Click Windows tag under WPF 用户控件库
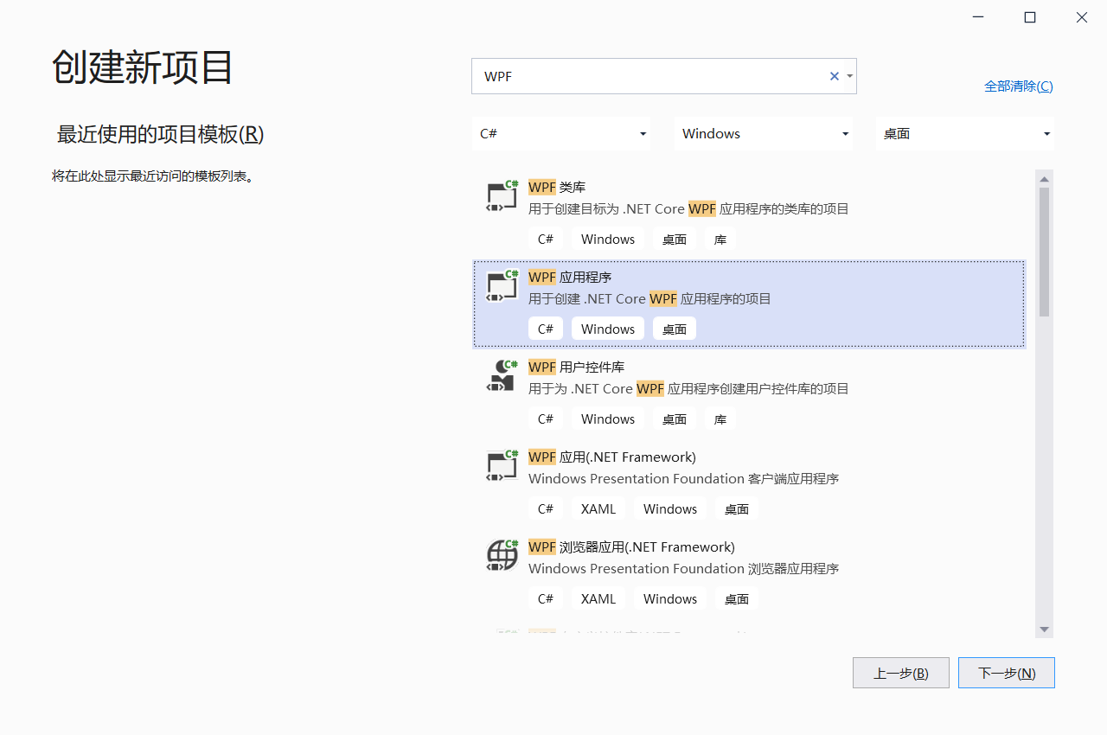1107x735 pixels. [608, 419]
